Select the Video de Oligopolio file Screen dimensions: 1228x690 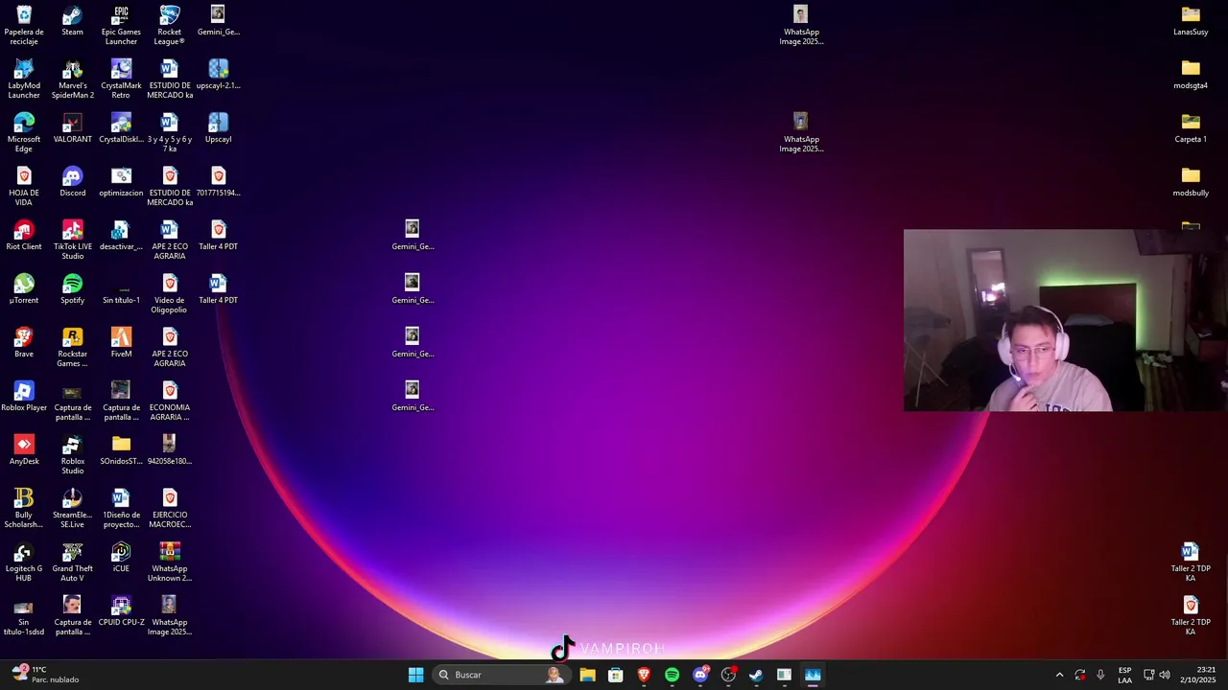(170, 294)
